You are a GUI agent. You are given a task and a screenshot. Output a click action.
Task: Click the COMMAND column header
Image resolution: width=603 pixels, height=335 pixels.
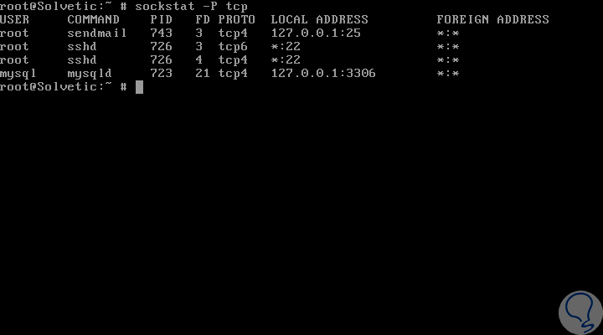[x=94, y=19]
